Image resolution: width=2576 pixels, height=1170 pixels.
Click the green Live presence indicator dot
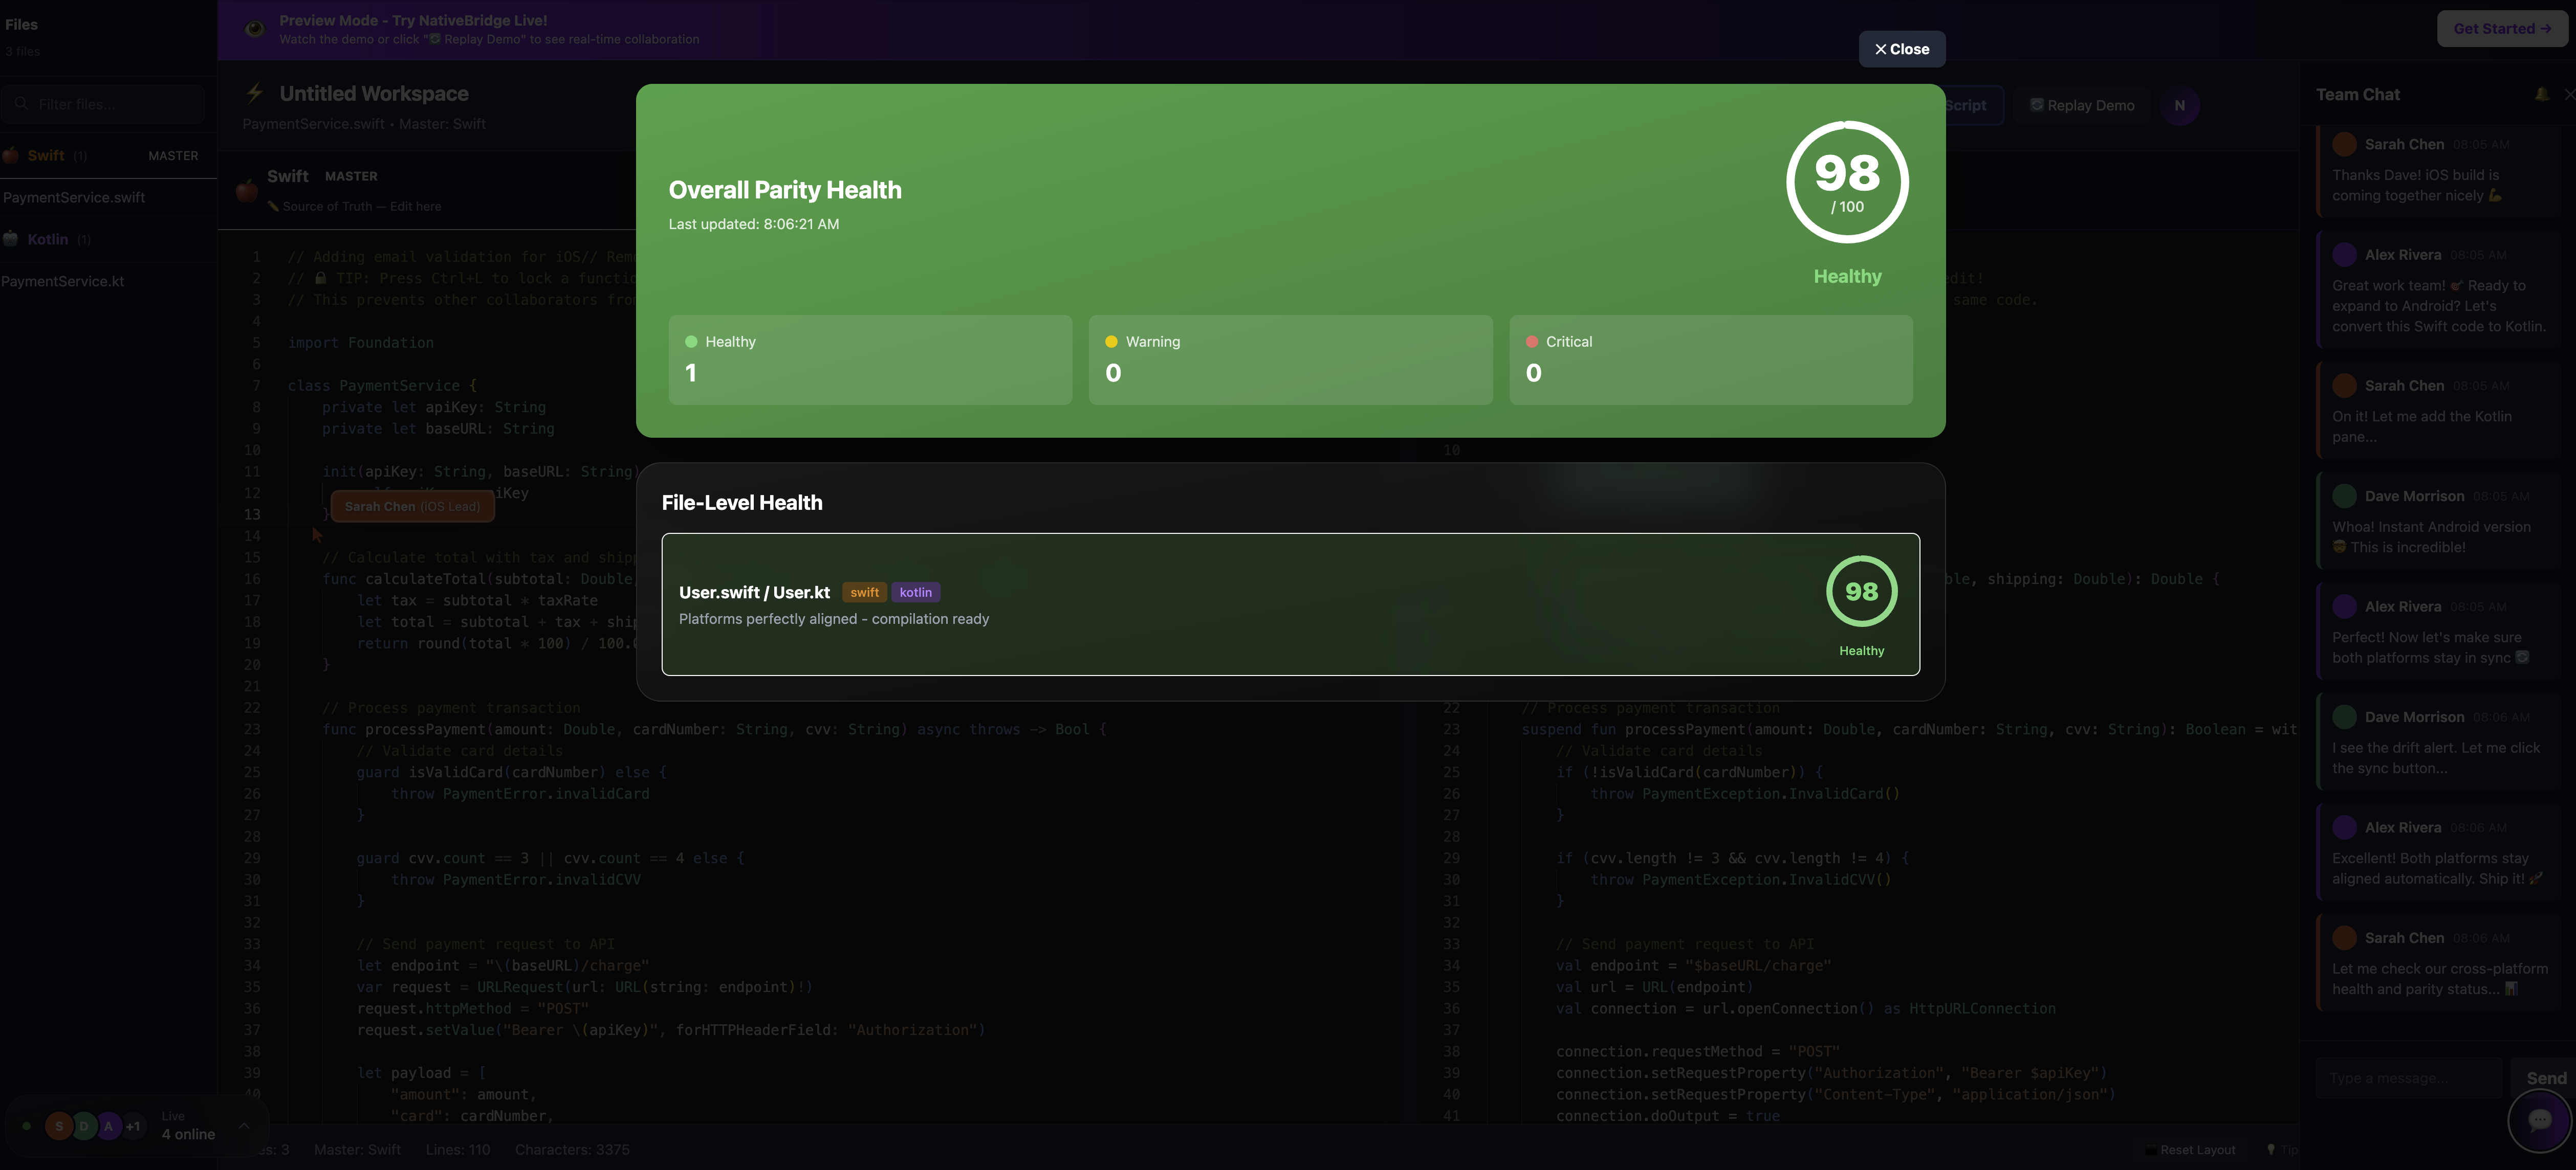tap(27, 1125)
